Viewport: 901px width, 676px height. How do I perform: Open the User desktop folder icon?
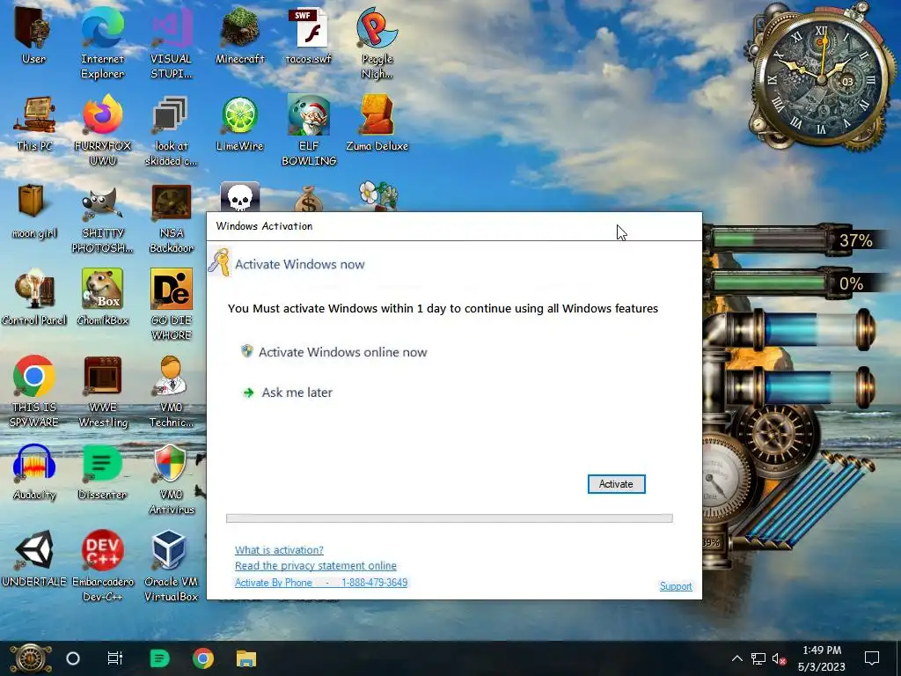coord(33,35)
